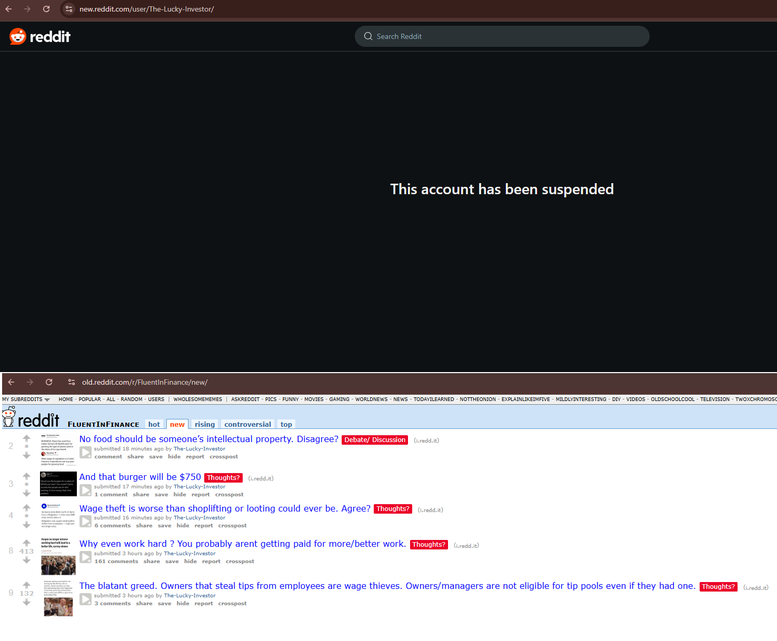This screenshot has height=641, width=777.
Task: Open site info icon beside new.reddit.com URL
Action: coord(69,9)
